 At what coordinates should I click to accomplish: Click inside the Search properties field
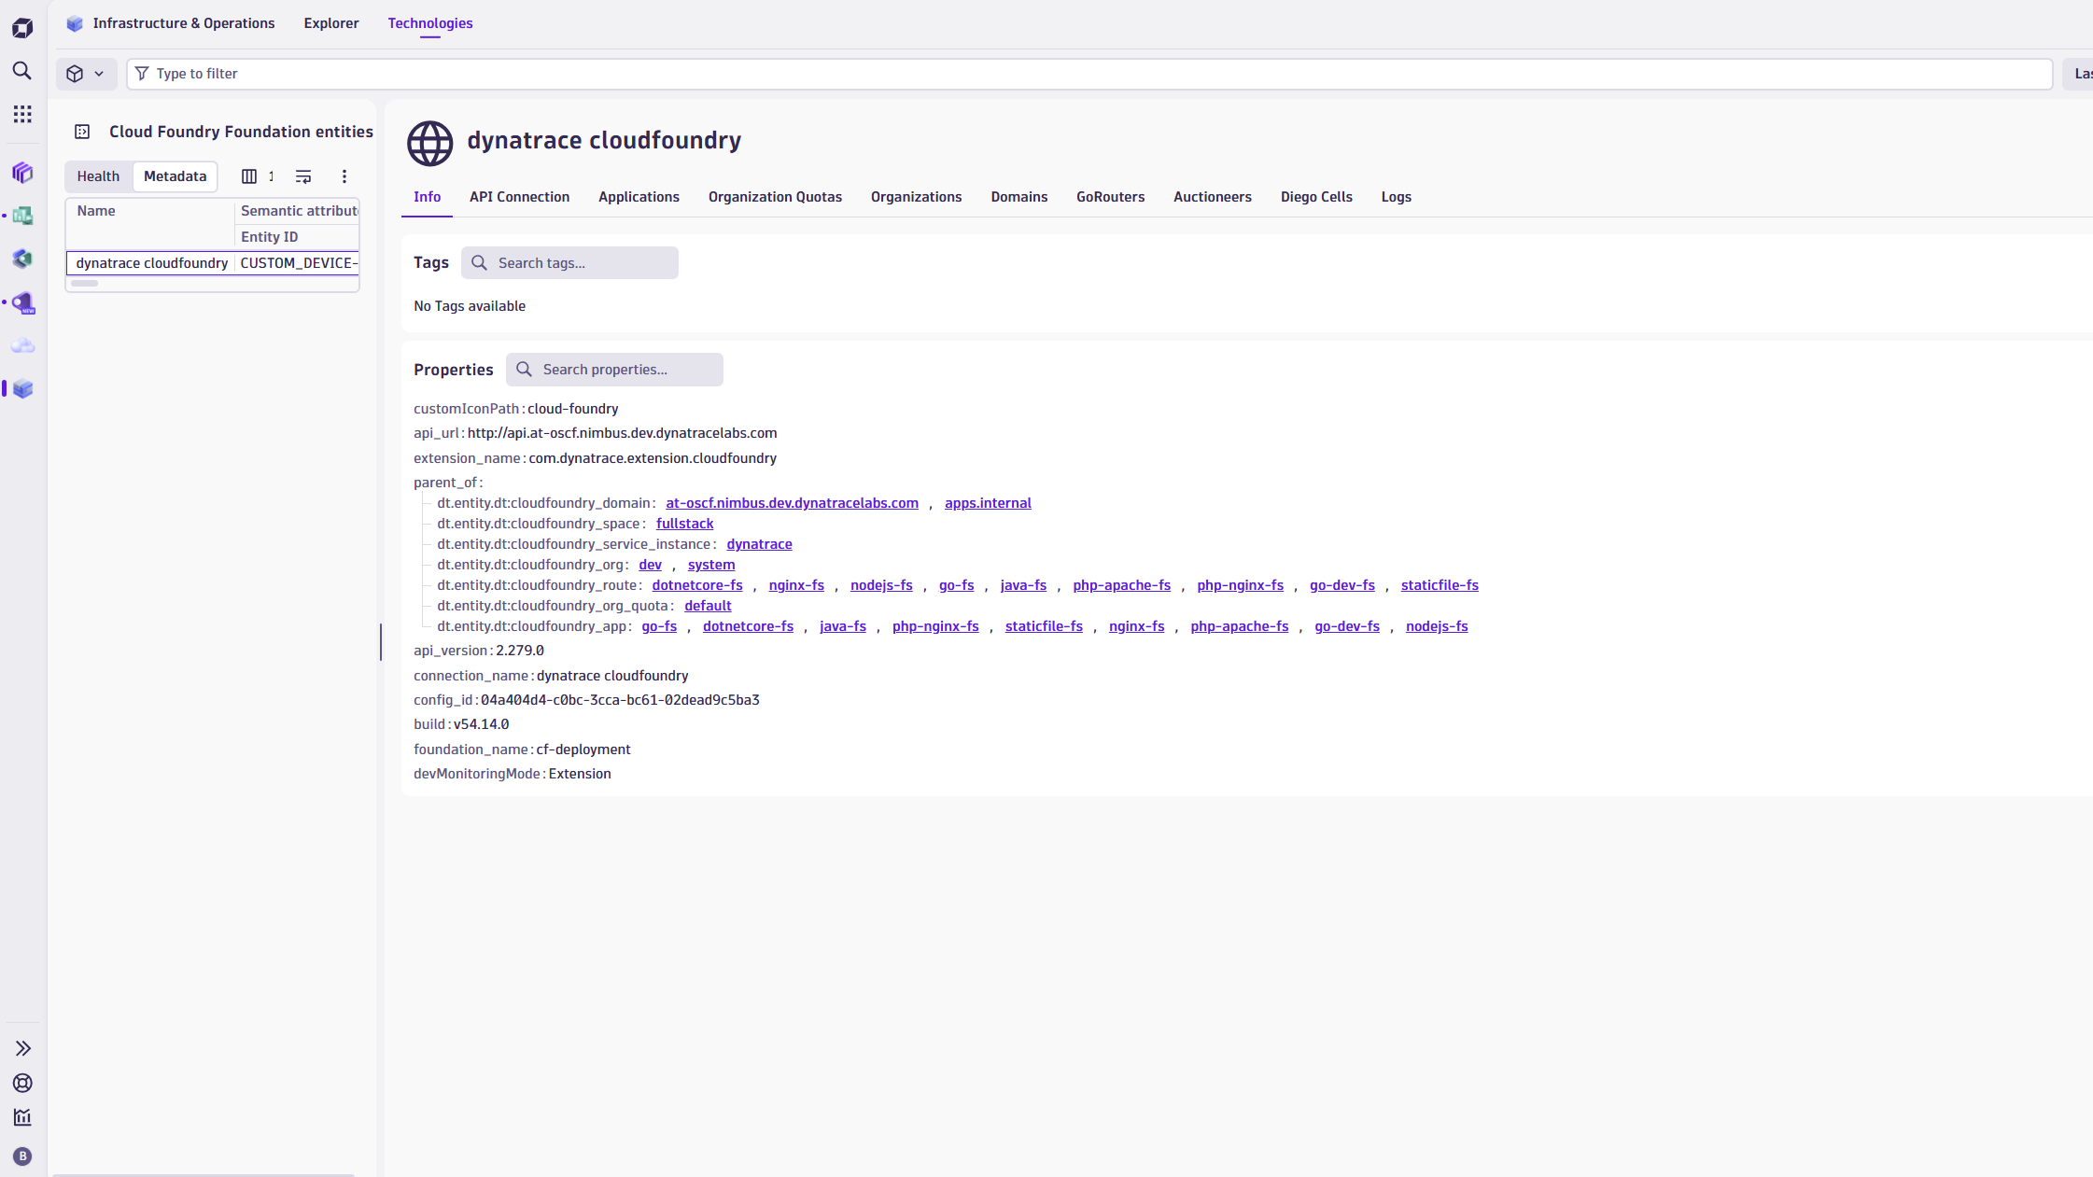click(x=614, y=370)
